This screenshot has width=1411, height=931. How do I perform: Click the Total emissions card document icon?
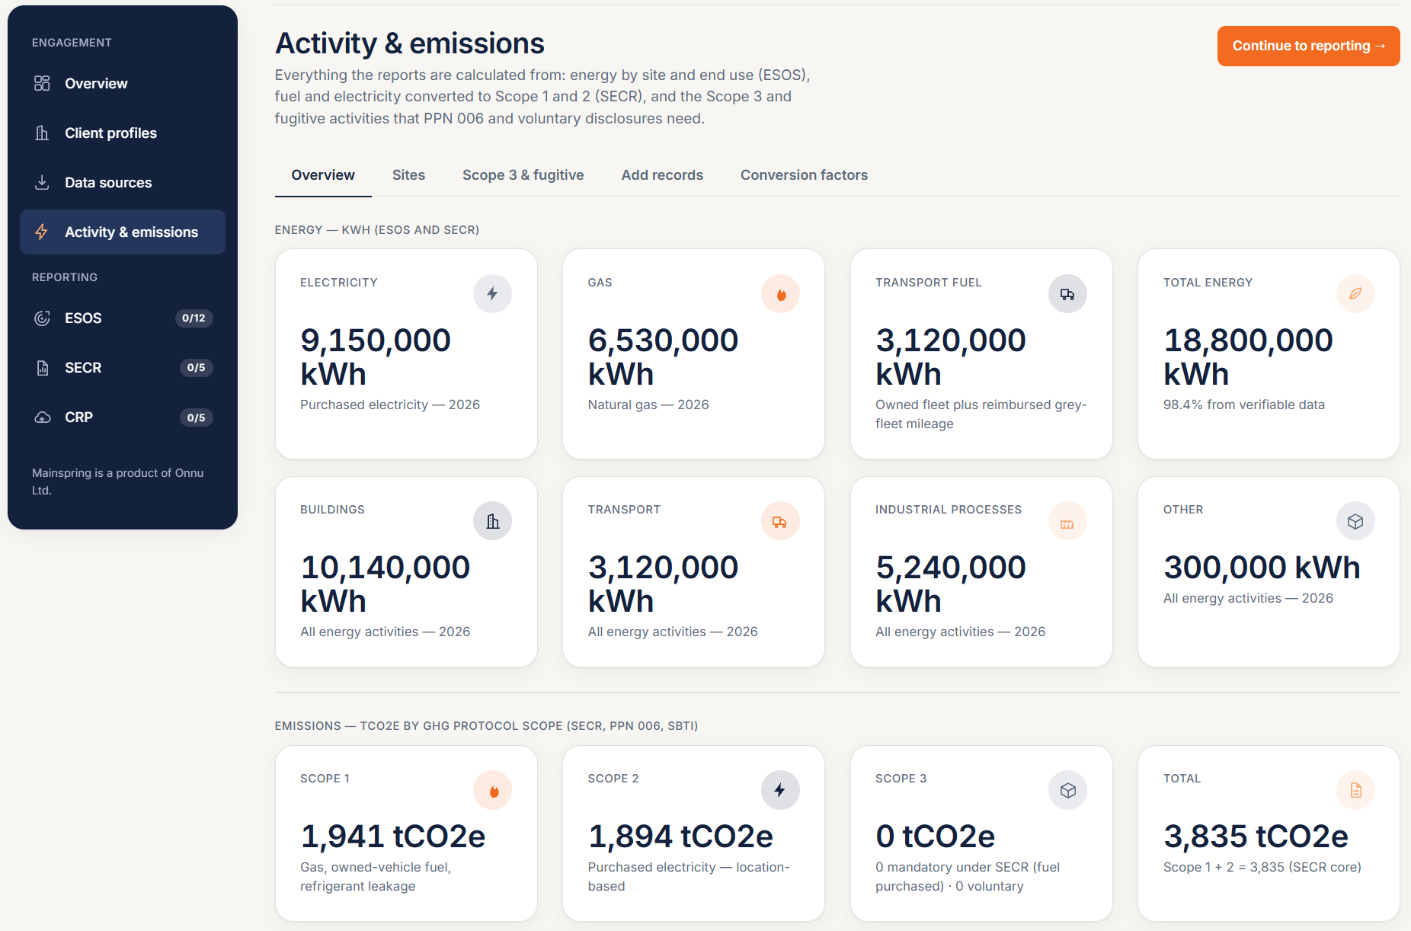[1355, 789]
